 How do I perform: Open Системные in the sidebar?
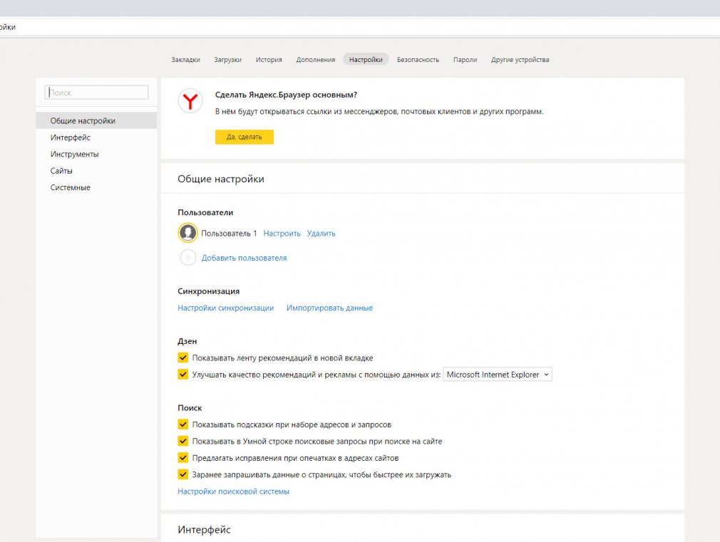(96, 187)
